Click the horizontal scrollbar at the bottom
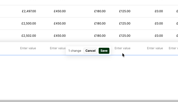Viewport: 178px width, 102px height. (x=89, y=101)
